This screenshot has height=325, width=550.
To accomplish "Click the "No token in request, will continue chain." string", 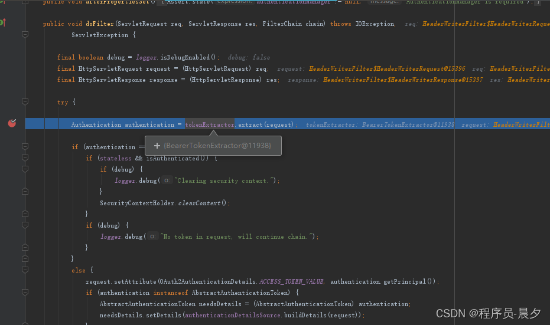I will (237, 237).
